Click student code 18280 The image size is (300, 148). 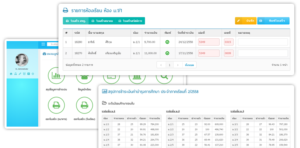tap(78, 42)
